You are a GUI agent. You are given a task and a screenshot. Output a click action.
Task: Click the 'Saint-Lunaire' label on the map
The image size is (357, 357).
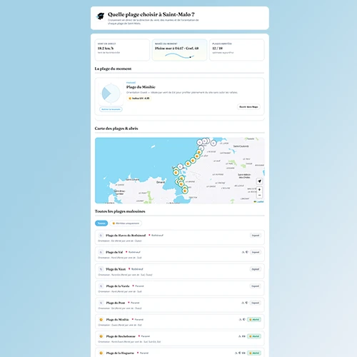tap(132, 179)
